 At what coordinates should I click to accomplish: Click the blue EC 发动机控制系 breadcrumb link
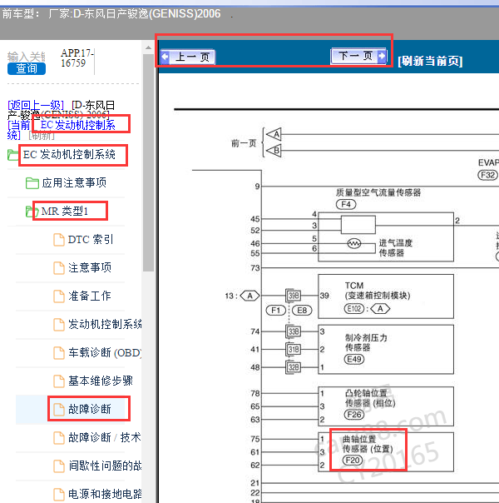[x=78, y=125]
